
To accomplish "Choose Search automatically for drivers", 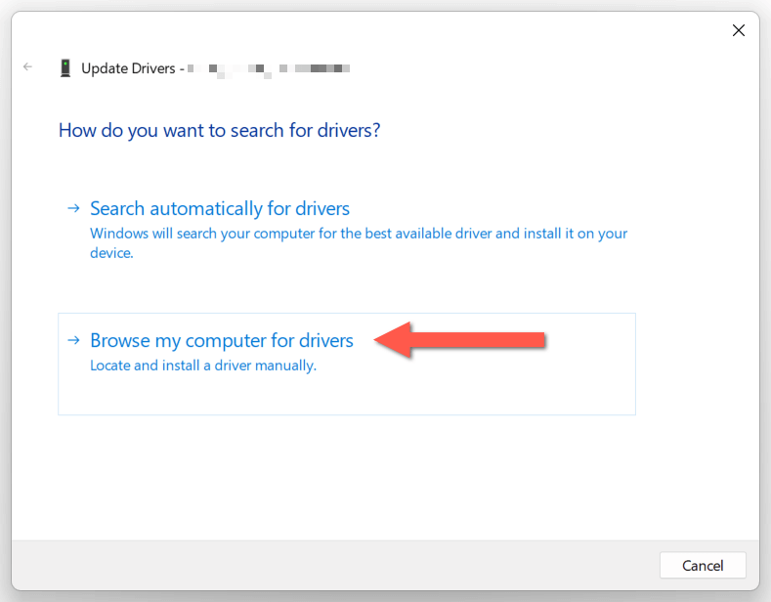I will coord(219,208).
